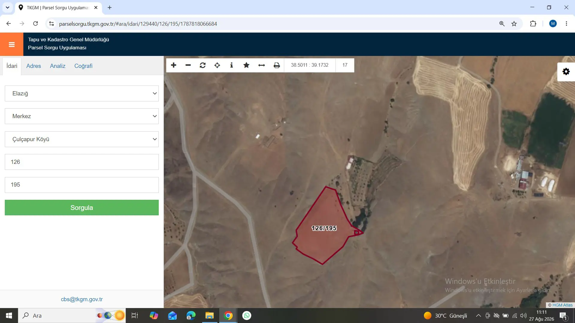The width and height of the screenshot is (575, 323).
Task: Open a new browser tab
Action: coord(110,7)
